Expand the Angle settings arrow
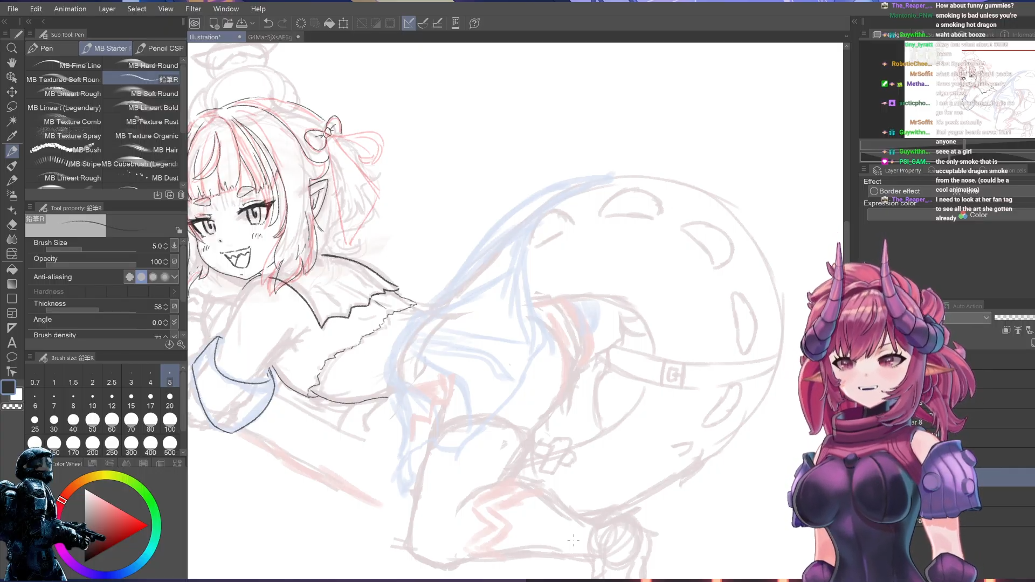 pyautogui.click(x=174, y=322)
